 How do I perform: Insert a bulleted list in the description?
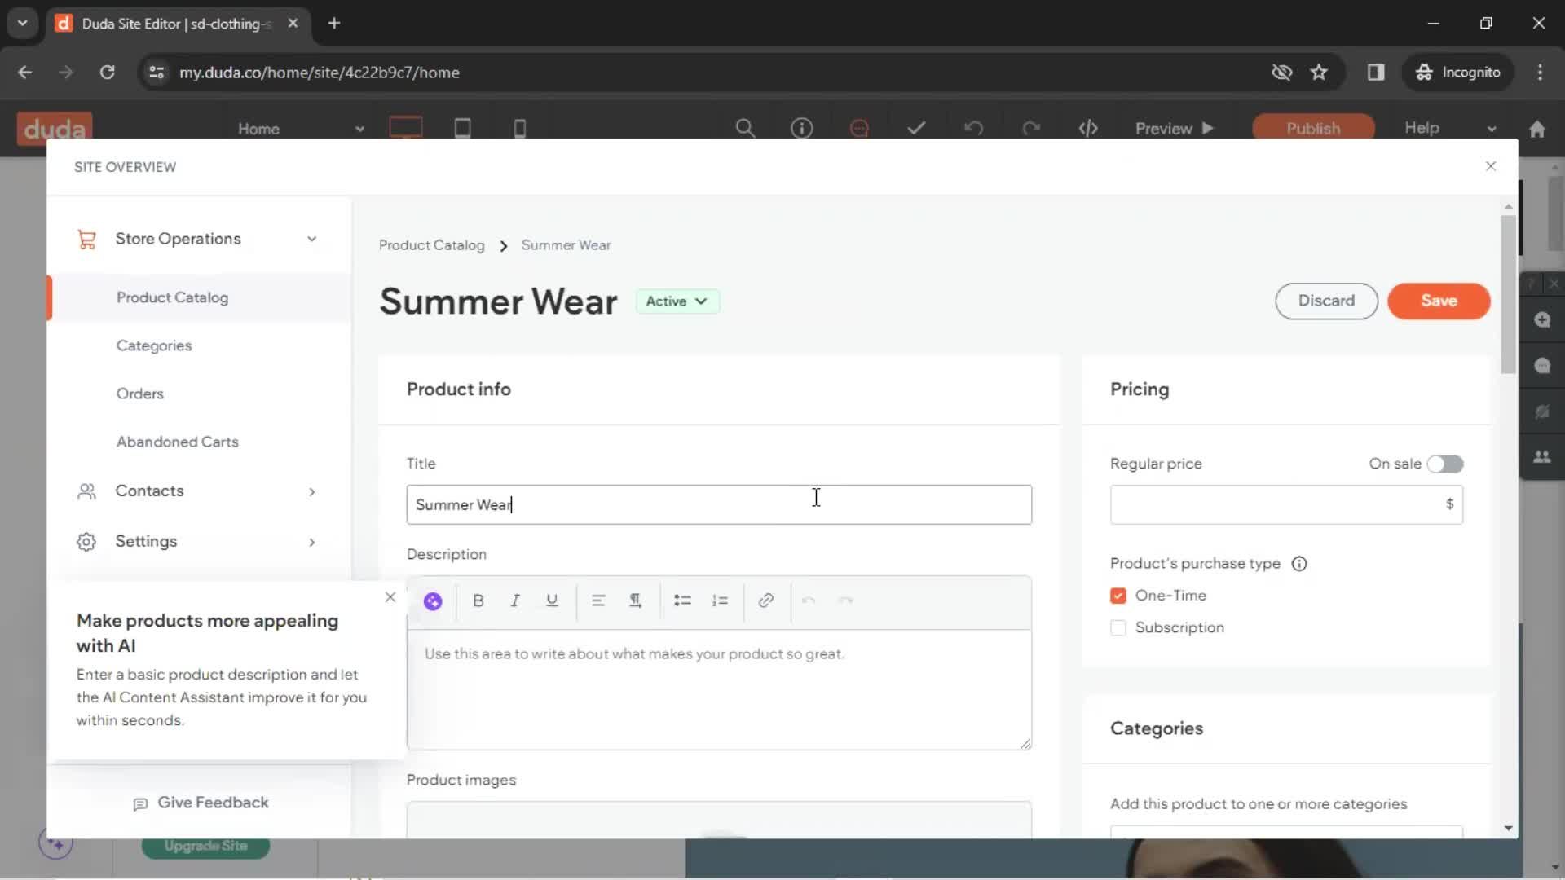(x=682, y=601)
